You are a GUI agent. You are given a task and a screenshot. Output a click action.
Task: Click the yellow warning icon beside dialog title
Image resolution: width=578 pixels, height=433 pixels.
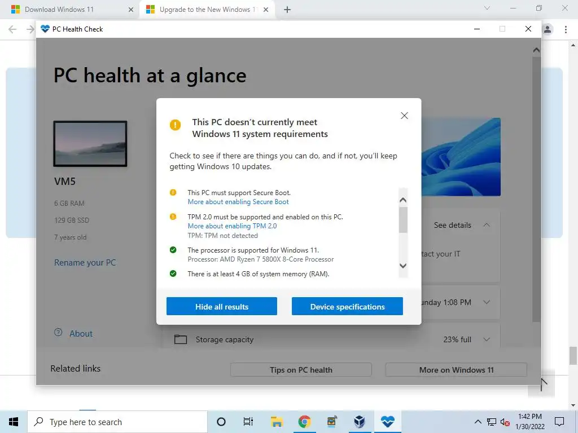click(175, 125)
